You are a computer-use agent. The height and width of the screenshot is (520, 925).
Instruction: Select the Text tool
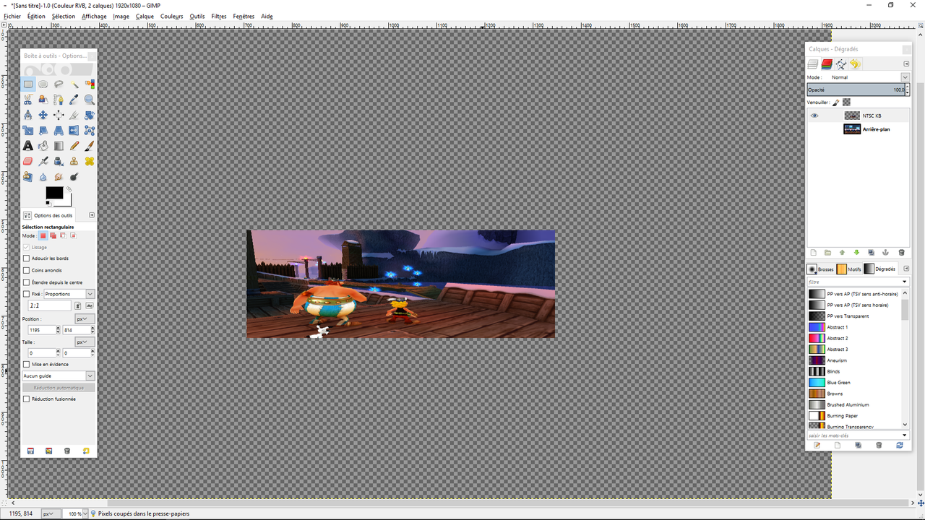27,146
